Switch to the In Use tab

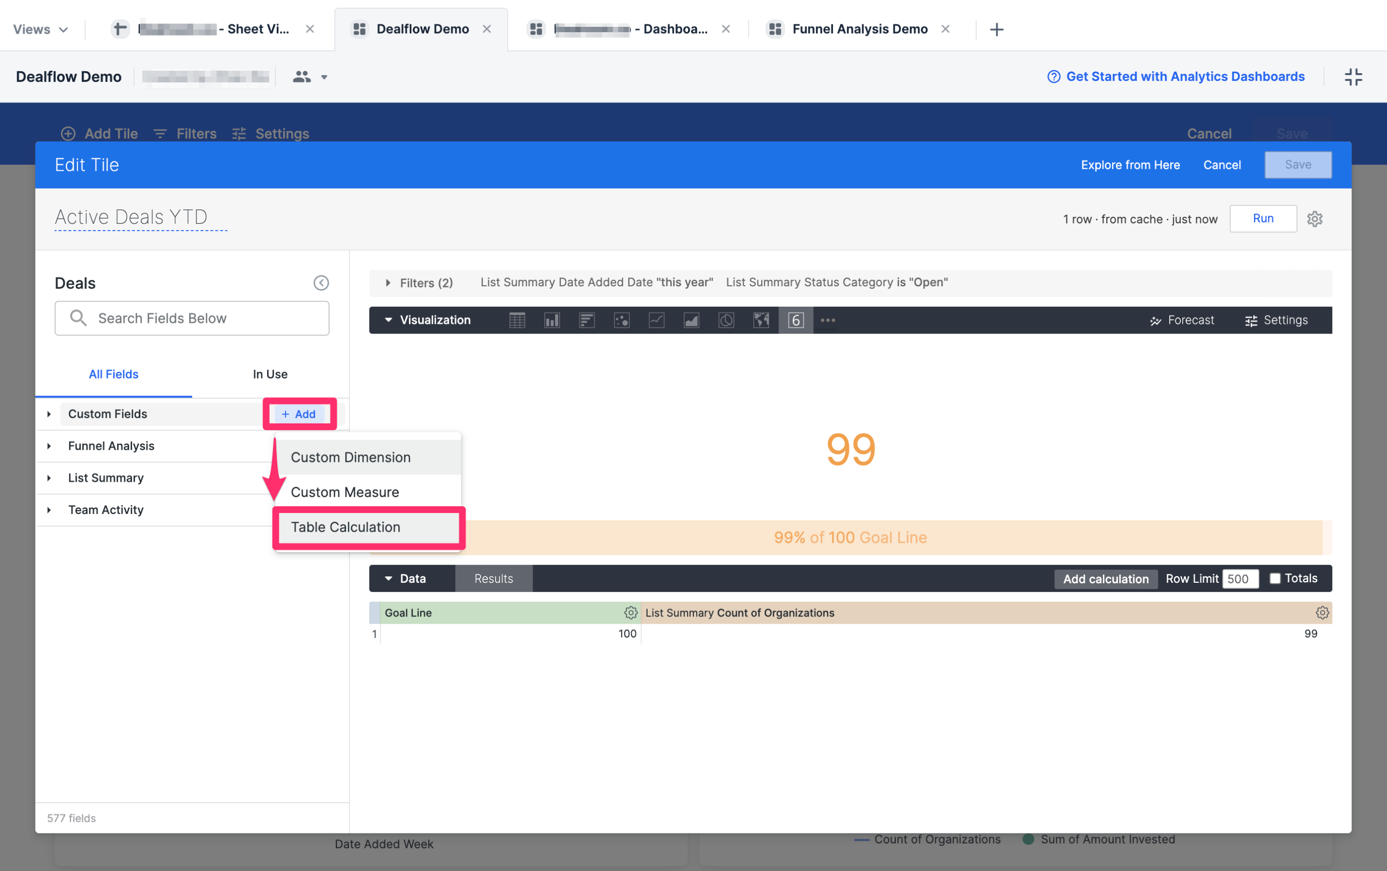pos(270,374)
